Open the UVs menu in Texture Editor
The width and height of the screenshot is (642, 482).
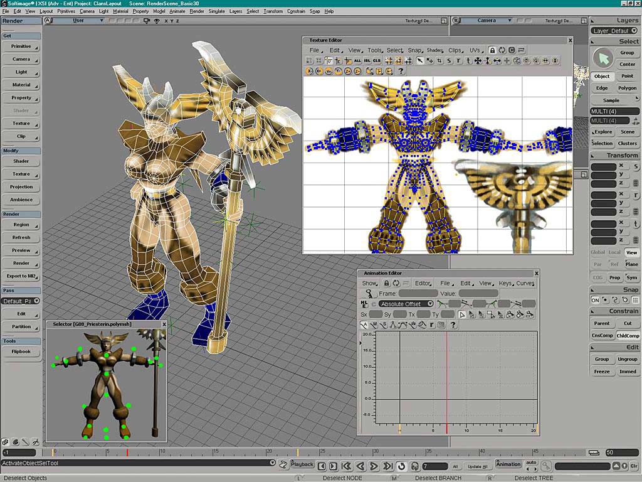point(475,50)
